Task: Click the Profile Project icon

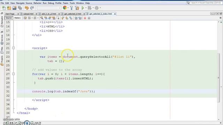Action: tap(97, 8)
